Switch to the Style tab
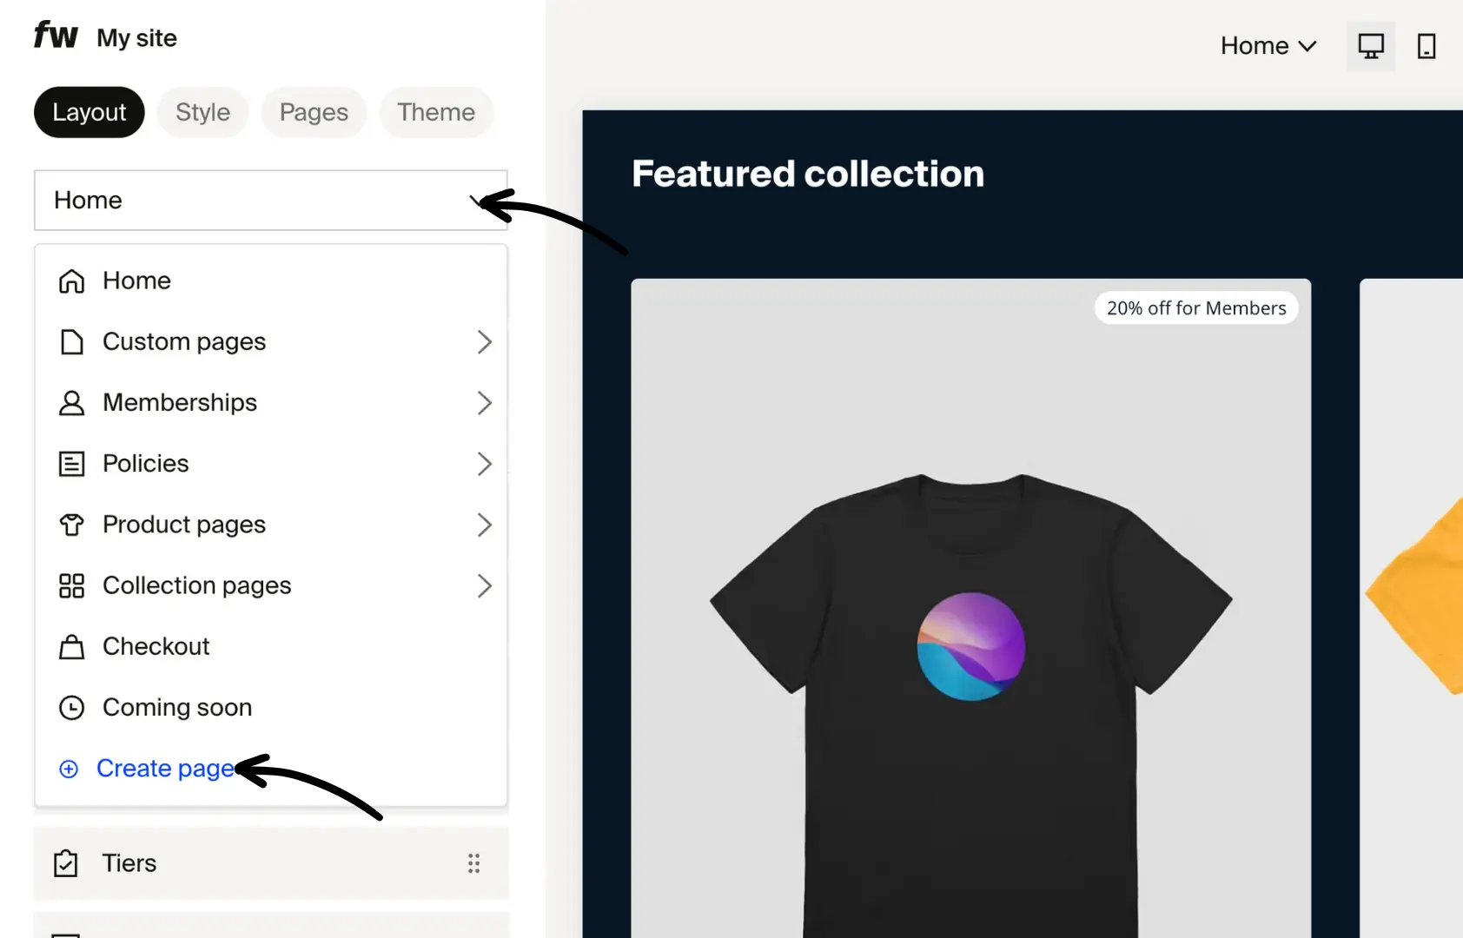The height and width of the screenshot is (938, 1463). (x=202, y=112)
